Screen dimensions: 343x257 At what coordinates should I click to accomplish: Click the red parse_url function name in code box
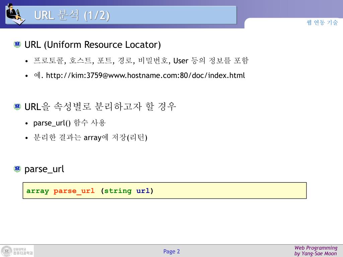click(x=74, y=191)
